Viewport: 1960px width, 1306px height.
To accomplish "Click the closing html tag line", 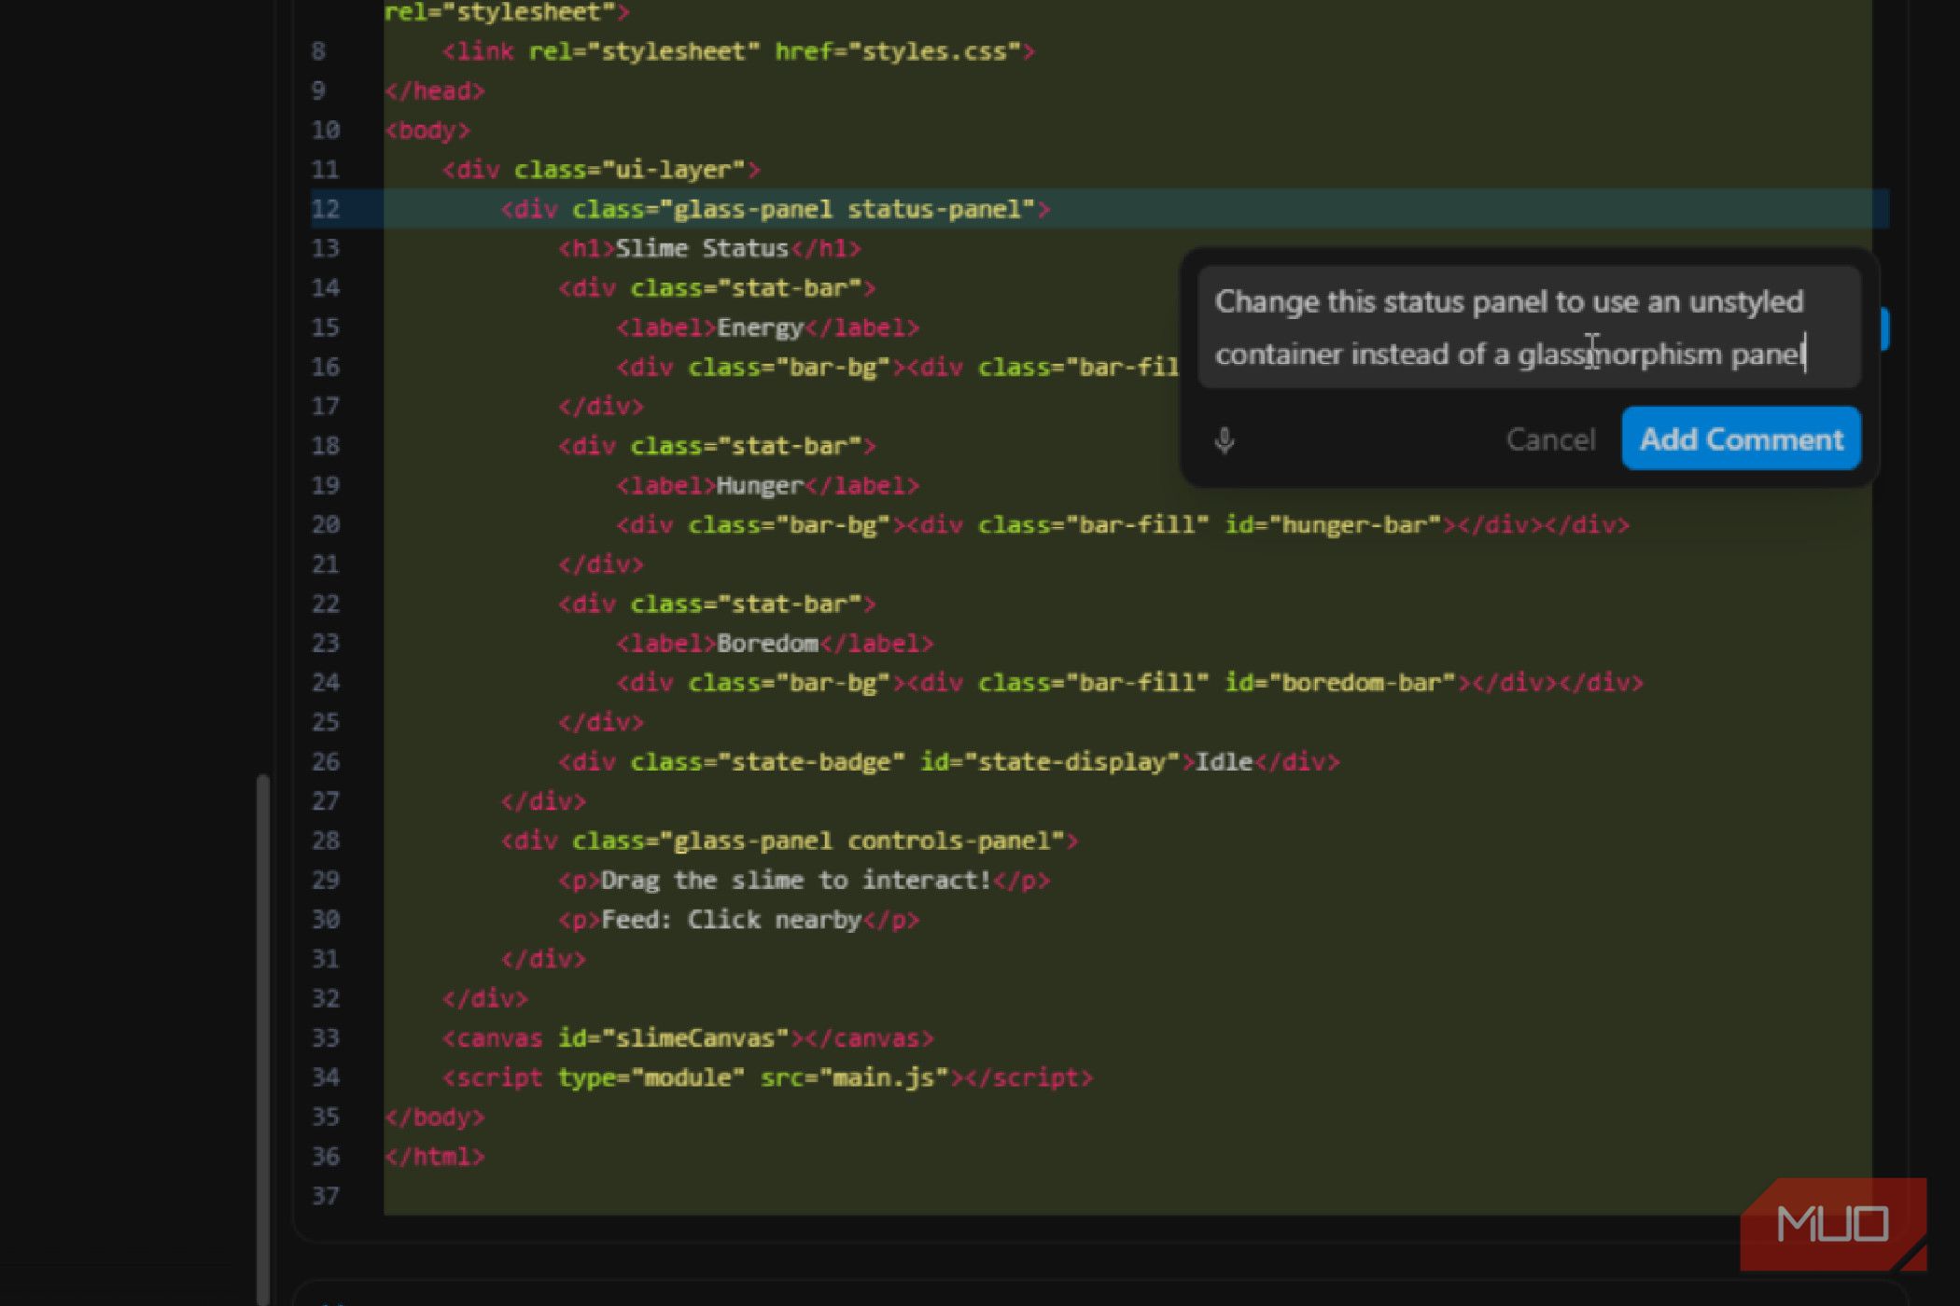I will [435, 1156].
